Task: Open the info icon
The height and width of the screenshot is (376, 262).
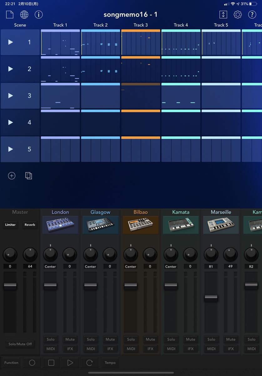Action: coord(38,14)
